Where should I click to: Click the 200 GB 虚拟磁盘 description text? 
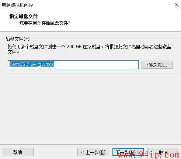84,47
